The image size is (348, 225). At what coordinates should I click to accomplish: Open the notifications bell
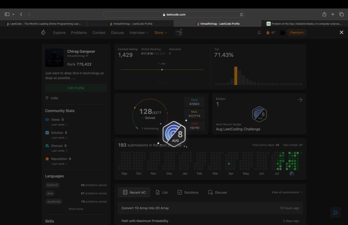[x=259, y=33]
